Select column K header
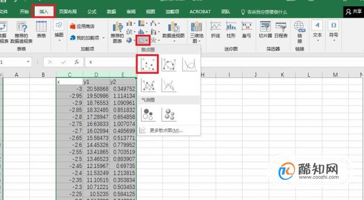 pos(282,75)
